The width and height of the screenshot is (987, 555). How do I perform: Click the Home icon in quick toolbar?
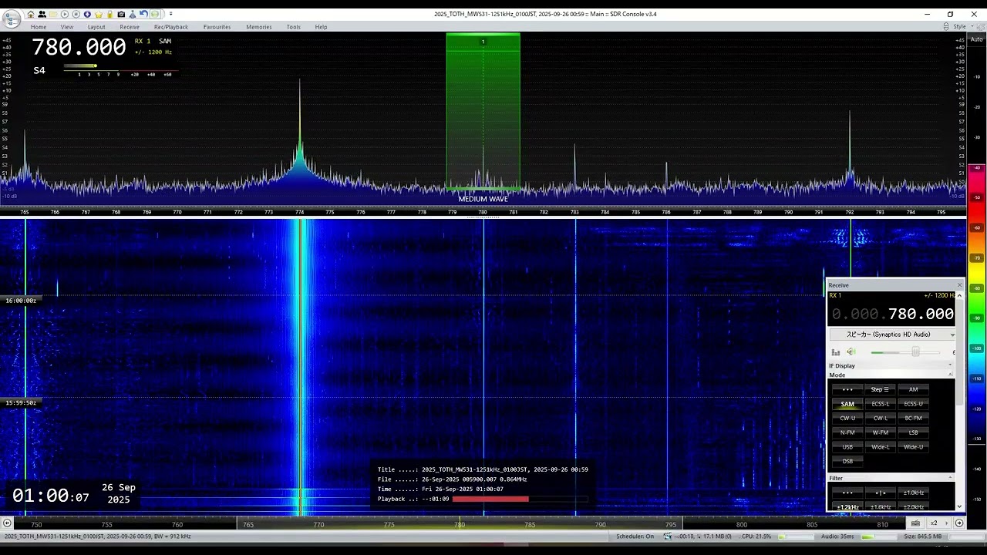click(31, 14)
